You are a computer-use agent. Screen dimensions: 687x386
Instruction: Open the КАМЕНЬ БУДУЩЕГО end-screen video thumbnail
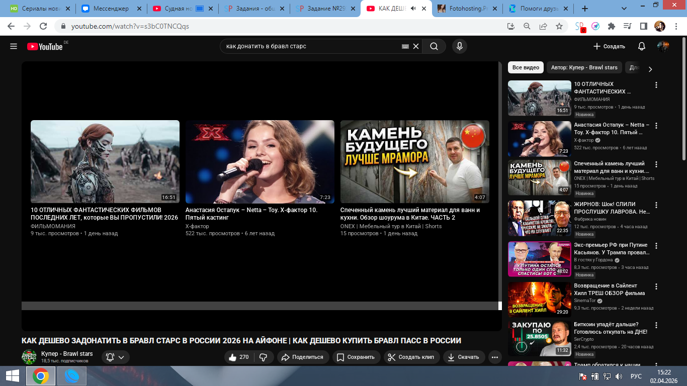pyautogui.click(x=414, y=161)
